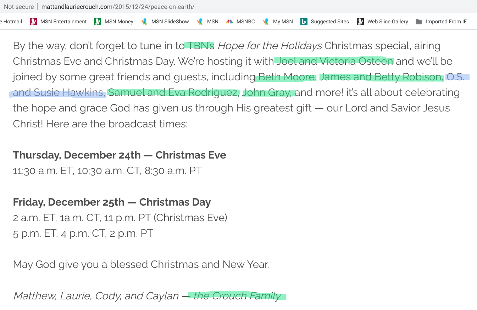
Task: Click the MSN Entertainment bookmark icon
Action: (x=33, y=22)
